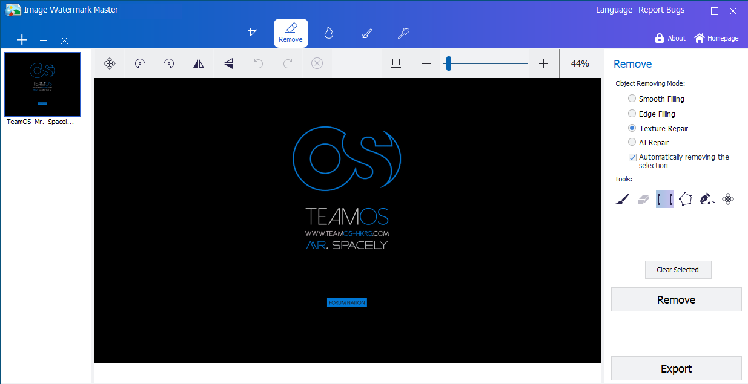
Task: Select the TeamOS image thumbnail
Action: pyautogui.click(x=42, y=84)
